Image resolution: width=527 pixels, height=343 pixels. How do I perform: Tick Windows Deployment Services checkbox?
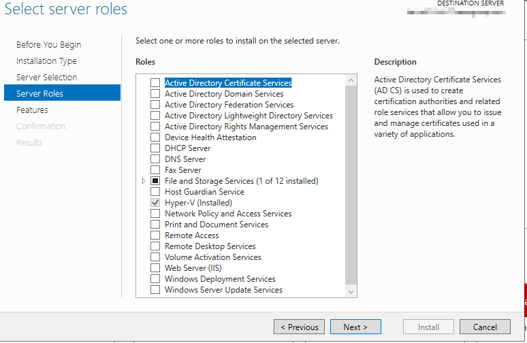155,279
